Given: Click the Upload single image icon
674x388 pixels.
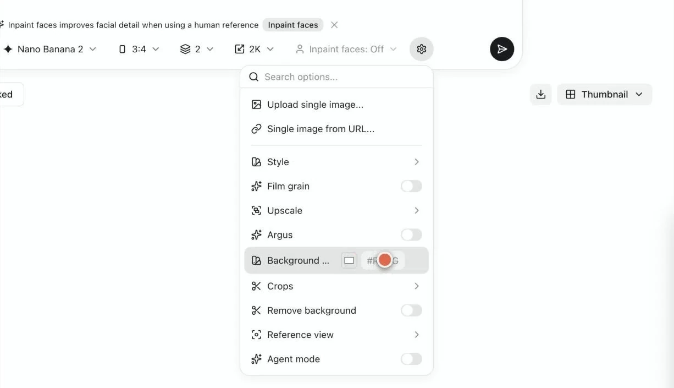Looking at the screenshot, I should (x=256, y=105).
